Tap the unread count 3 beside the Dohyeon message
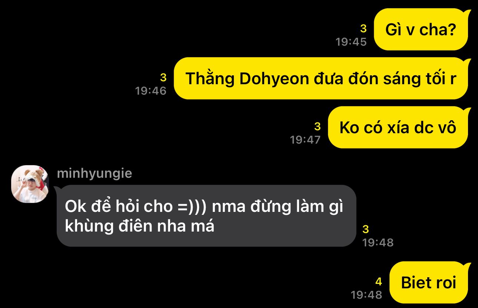 tap(163, 78)
